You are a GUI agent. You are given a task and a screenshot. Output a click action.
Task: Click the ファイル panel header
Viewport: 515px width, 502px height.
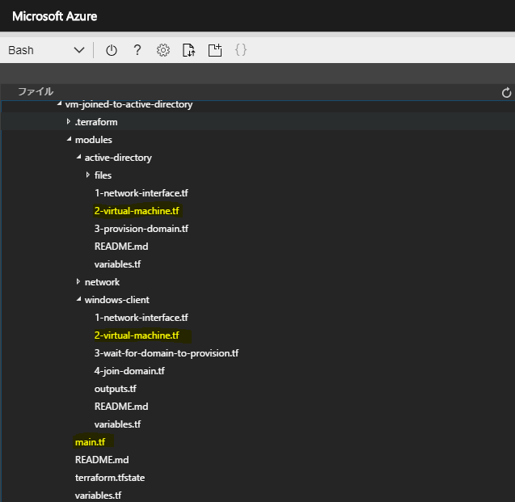(x=36, y=91)
